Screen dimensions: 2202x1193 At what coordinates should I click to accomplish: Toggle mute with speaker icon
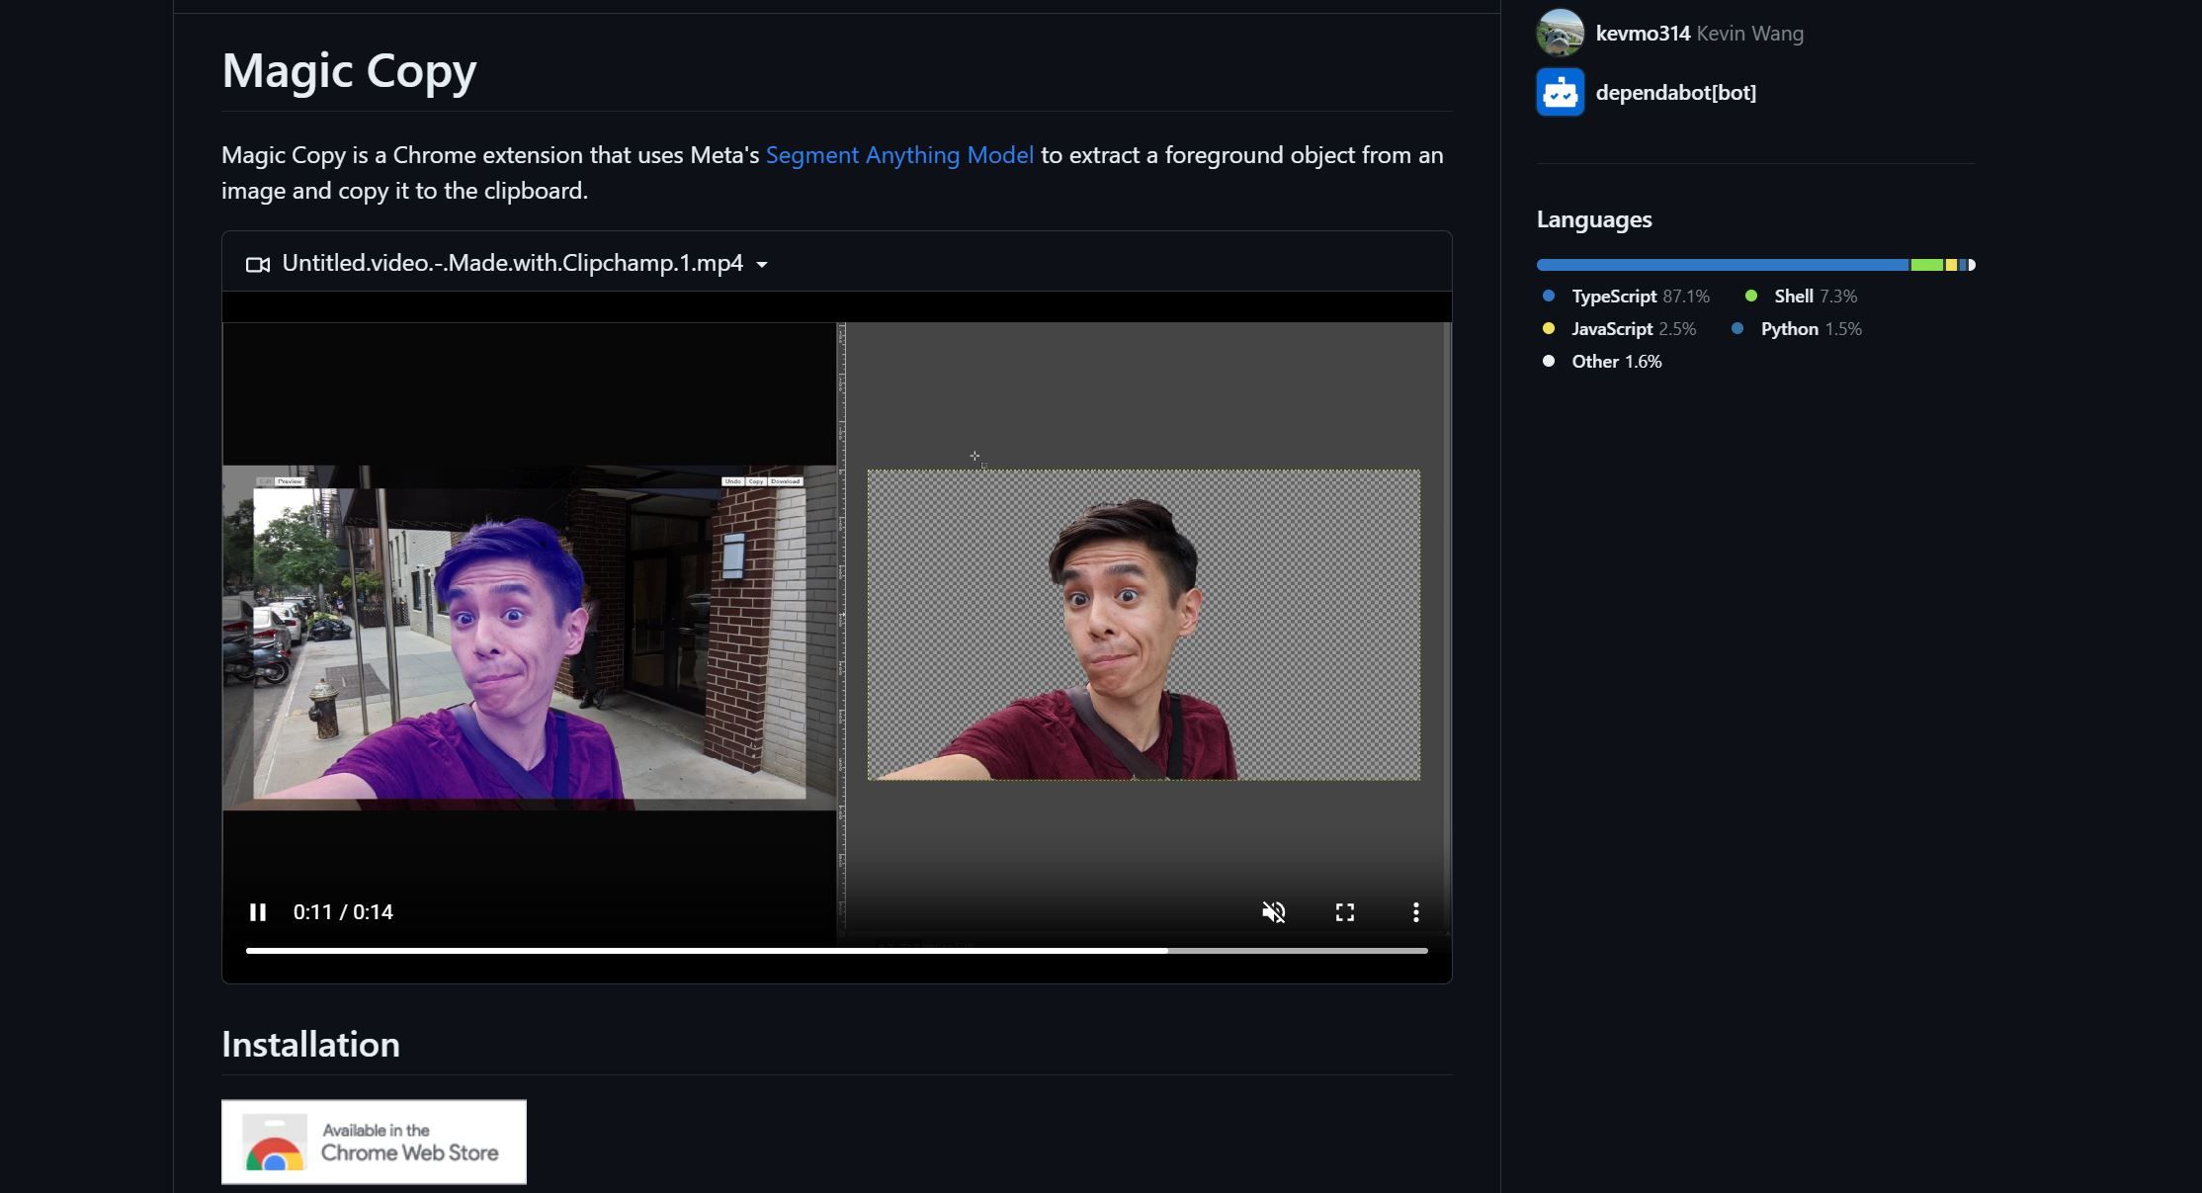point(1272,911)
